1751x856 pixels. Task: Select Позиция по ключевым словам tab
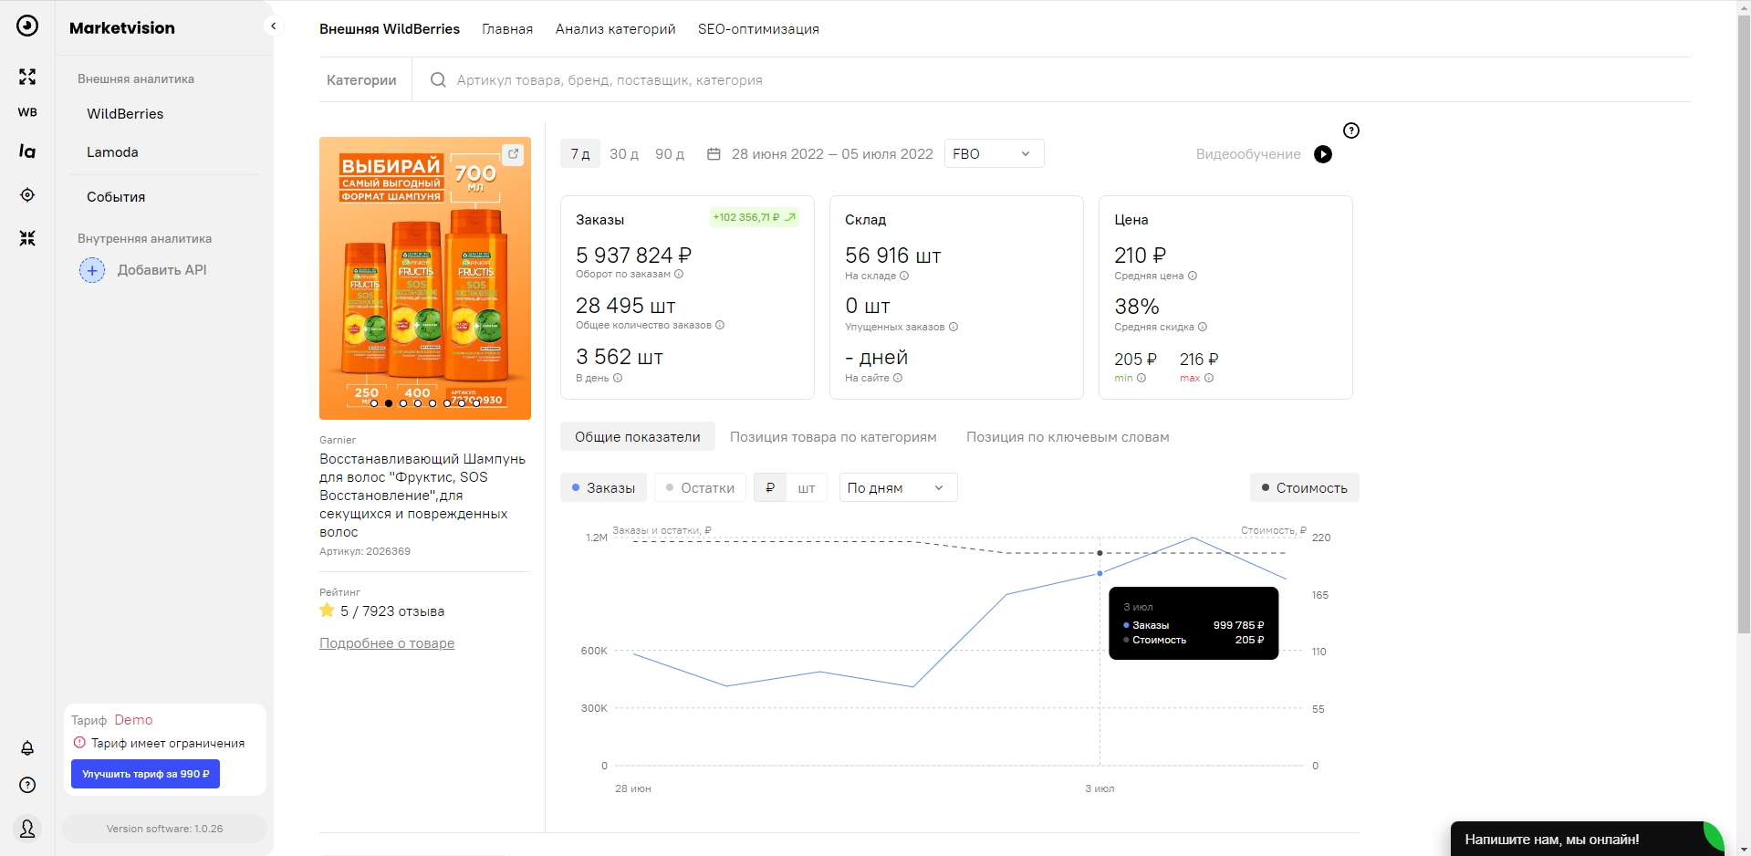coord(1068,437)
